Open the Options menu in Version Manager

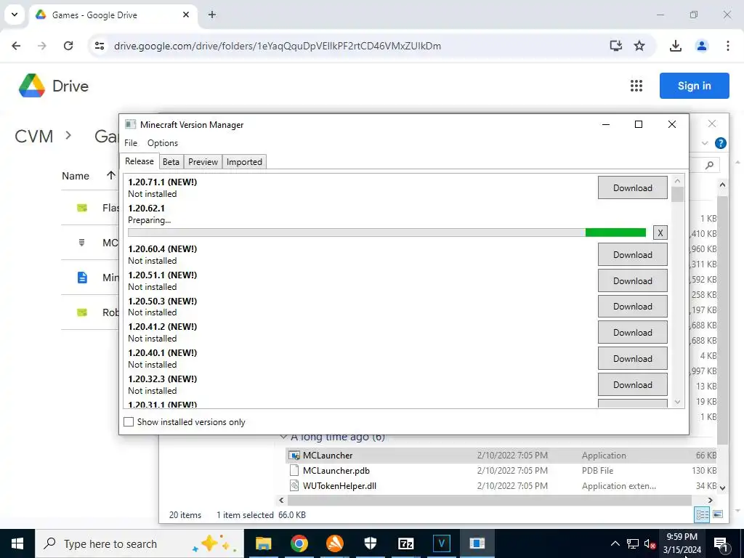[163, 143]
